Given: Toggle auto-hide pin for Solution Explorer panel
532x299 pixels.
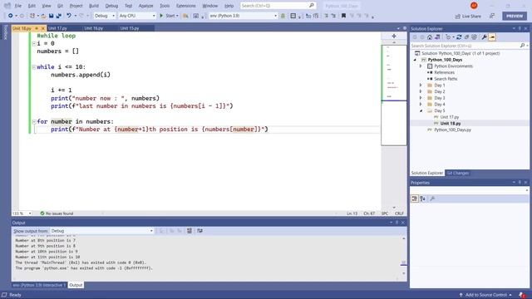Looking at the screenshot, I should point(520,29).
